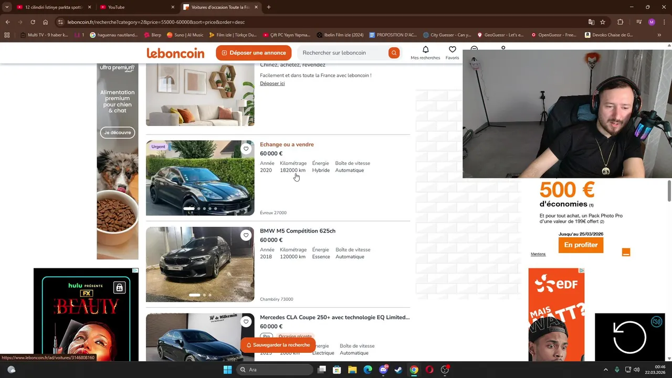Screen dimensions: 672x378
Task: Open the black Porsche listing photo
Action: coord(200,178)
